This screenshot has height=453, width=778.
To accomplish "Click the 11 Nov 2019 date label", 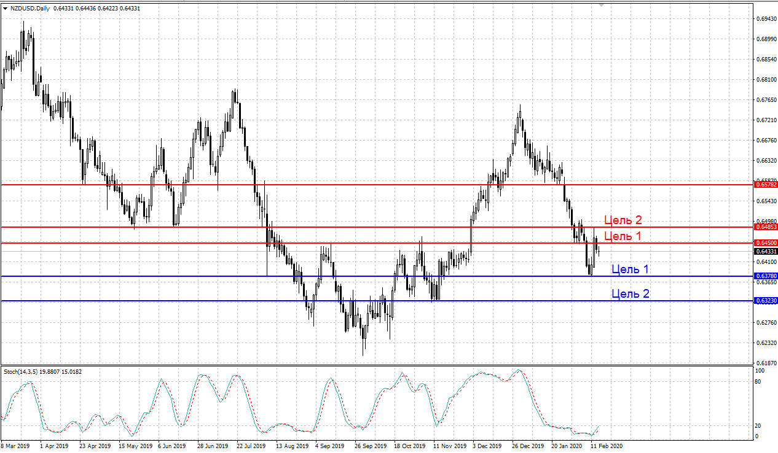I will click(x=450, y=446).
